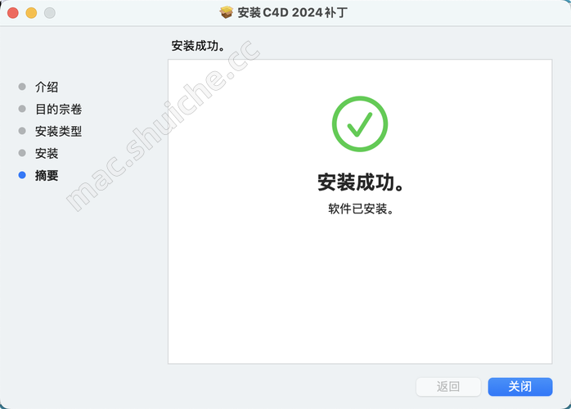Select the 介绍 step in sidebar
The image size is (571, 409).
click(x=47, y=87)
